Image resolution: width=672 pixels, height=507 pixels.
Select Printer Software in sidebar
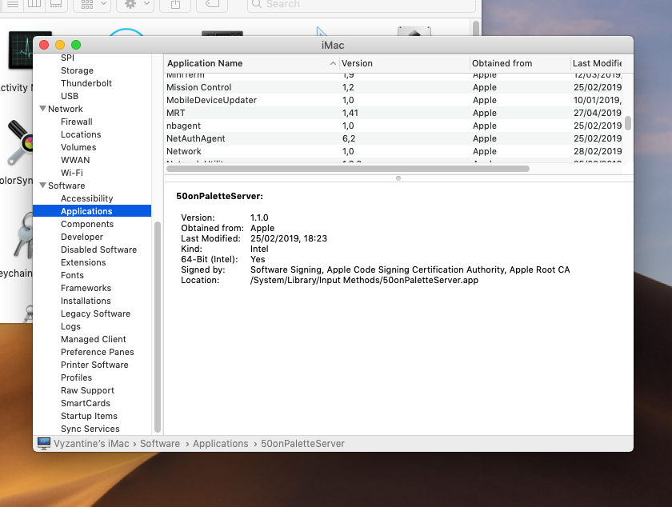click(94, 365)
